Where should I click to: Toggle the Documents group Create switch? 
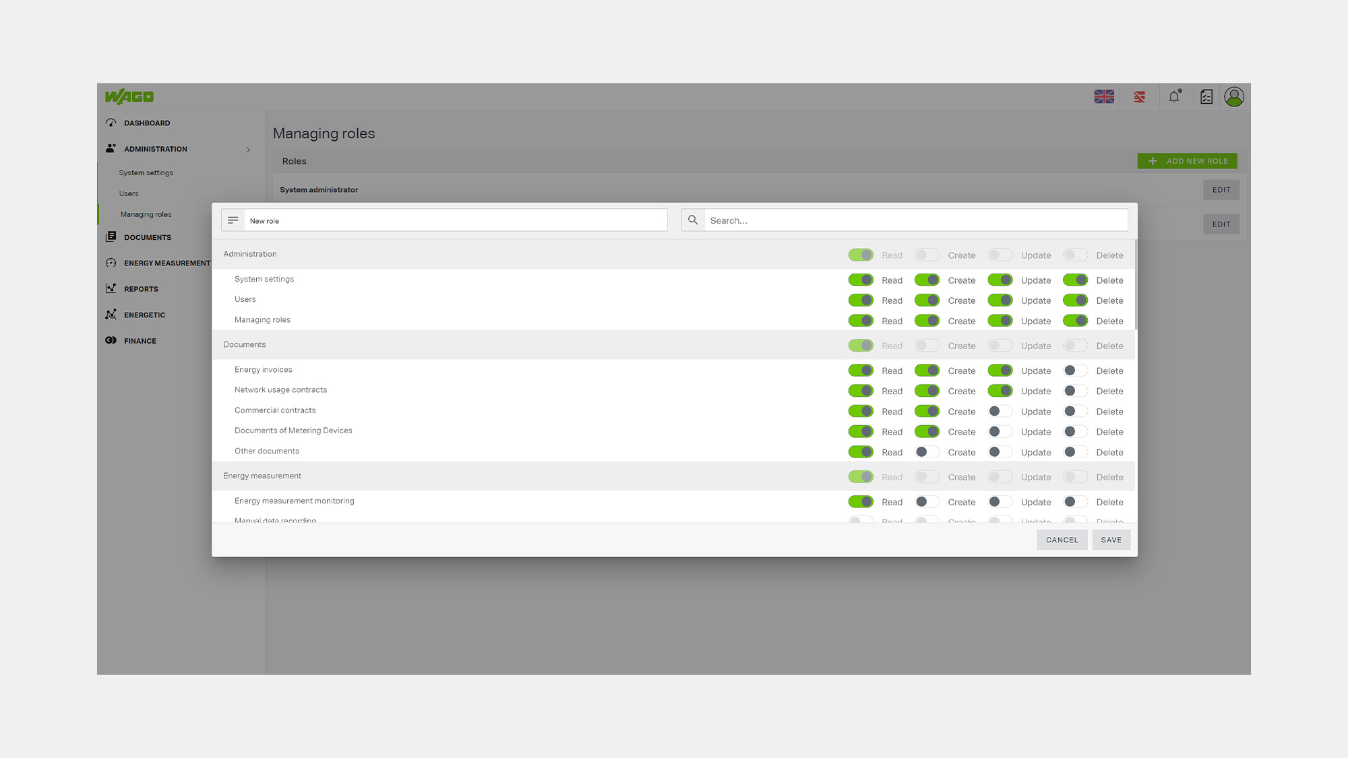pyautogui.click(x=927, y=346)
